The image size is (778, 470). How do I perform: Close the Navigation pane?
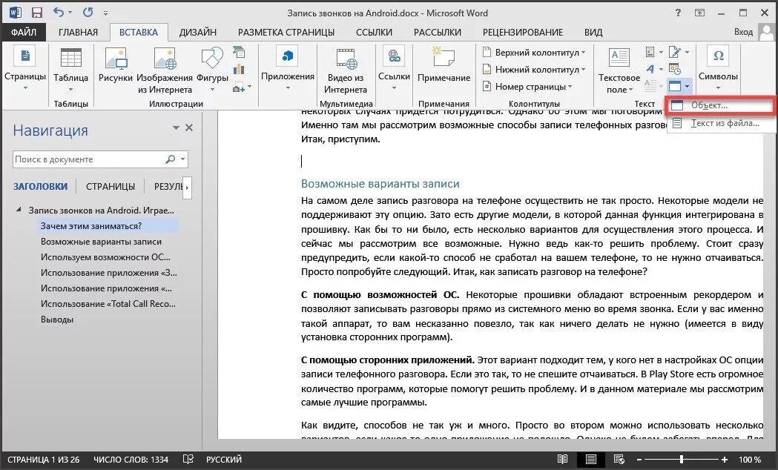(189, 128)
